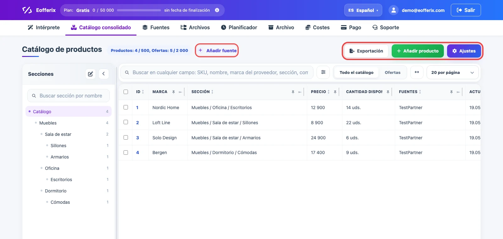Click the edit sections pencil icon
This screenshot has width=503, height=239.
click(91, 74)
